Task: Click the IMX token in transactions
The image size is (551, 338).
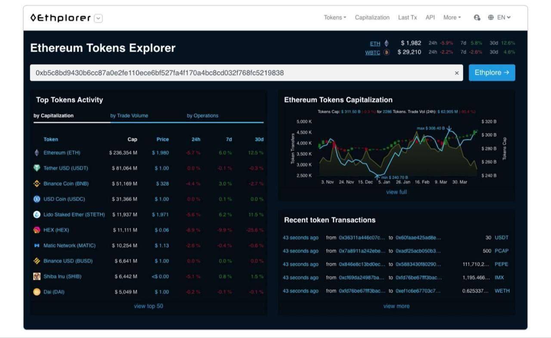Action: click(499, 278)
